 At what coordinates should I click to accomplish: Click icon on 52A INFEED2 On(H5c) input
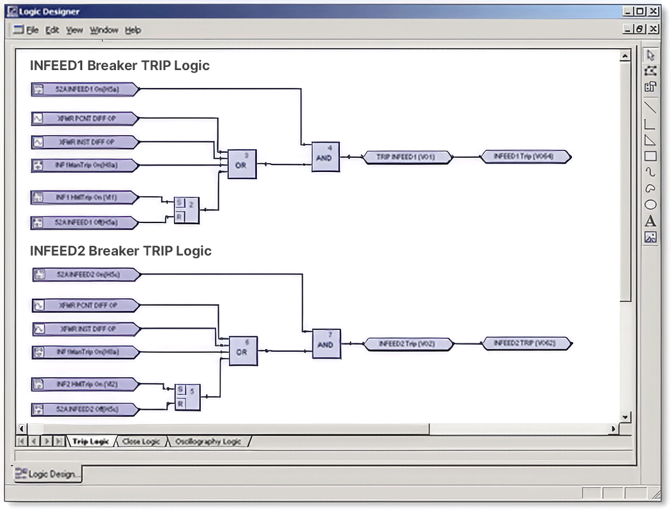(40, 275)
